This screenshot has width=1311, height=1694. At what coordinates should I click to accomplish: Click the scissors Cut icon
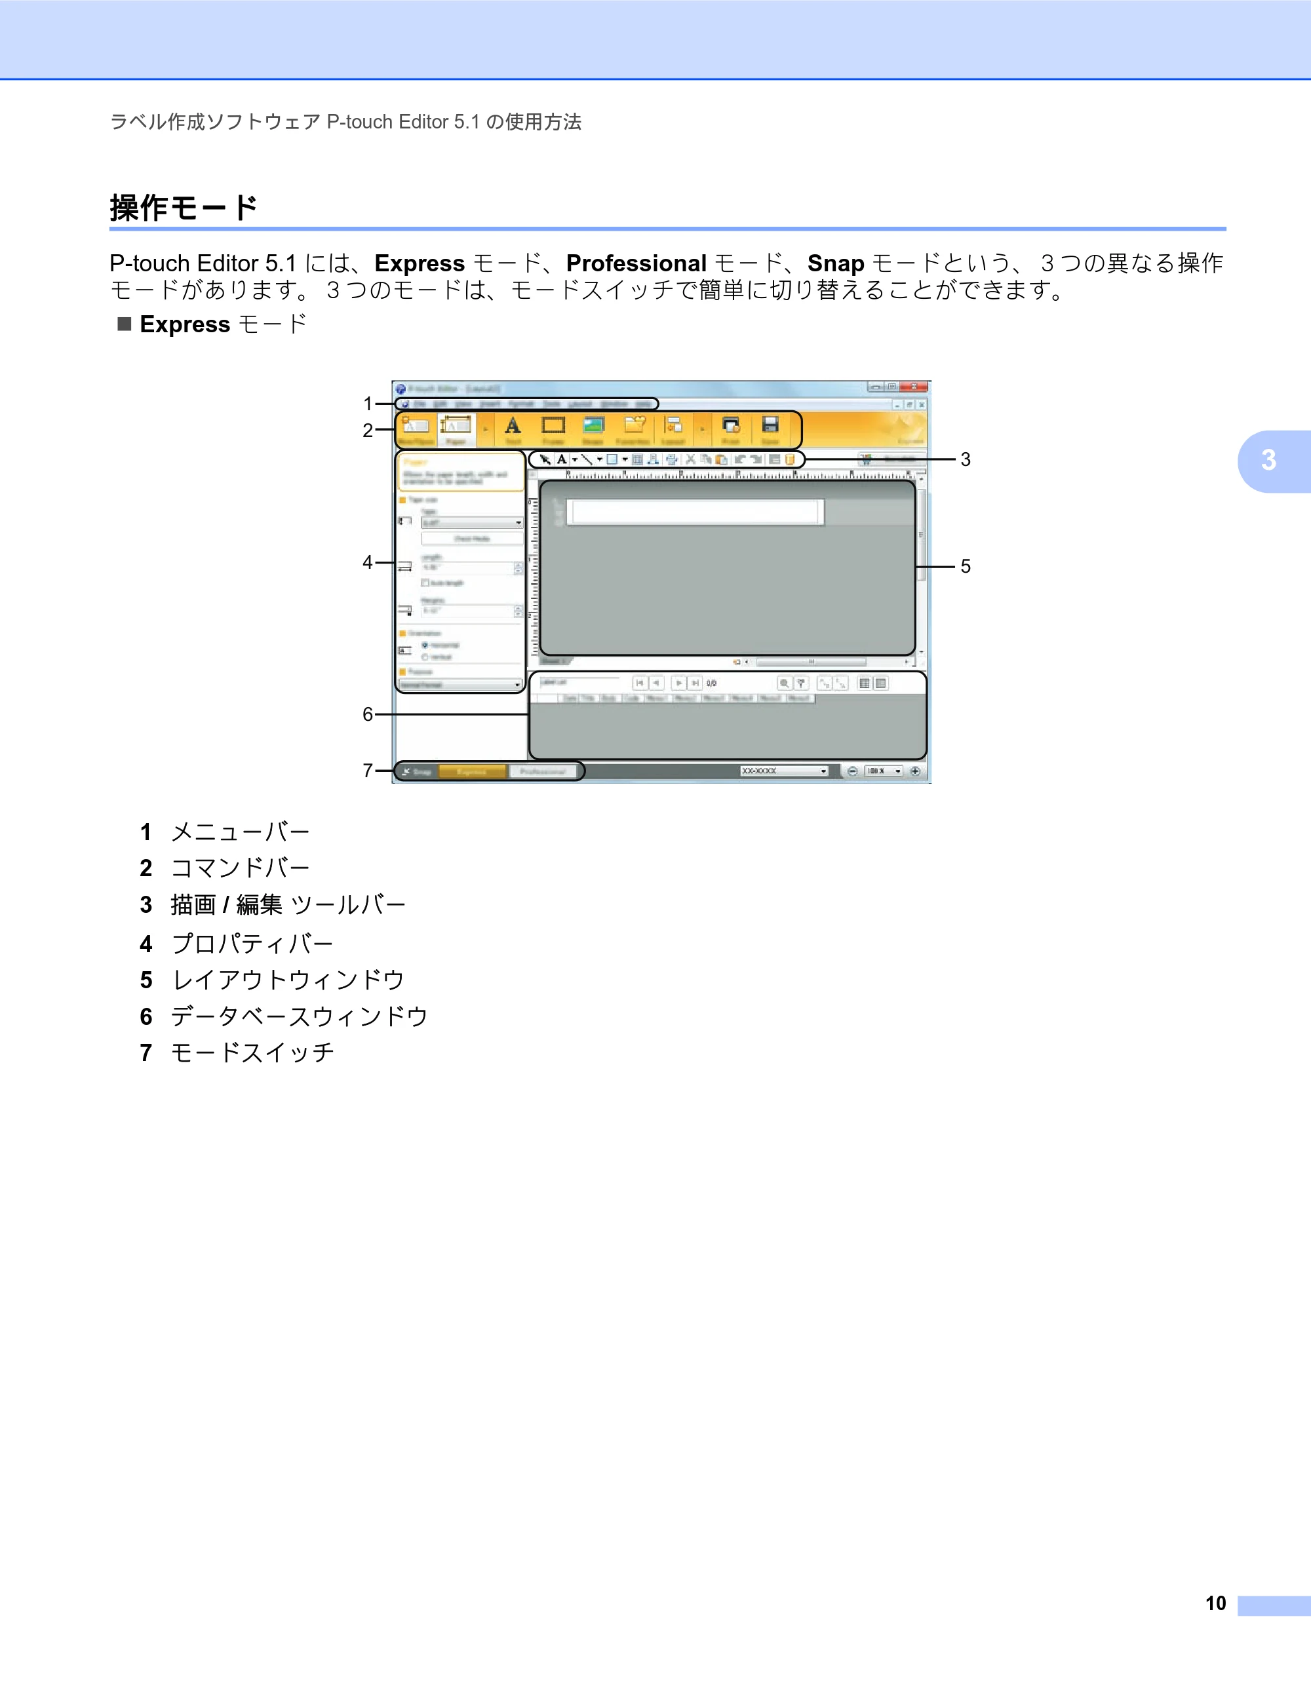690,459
